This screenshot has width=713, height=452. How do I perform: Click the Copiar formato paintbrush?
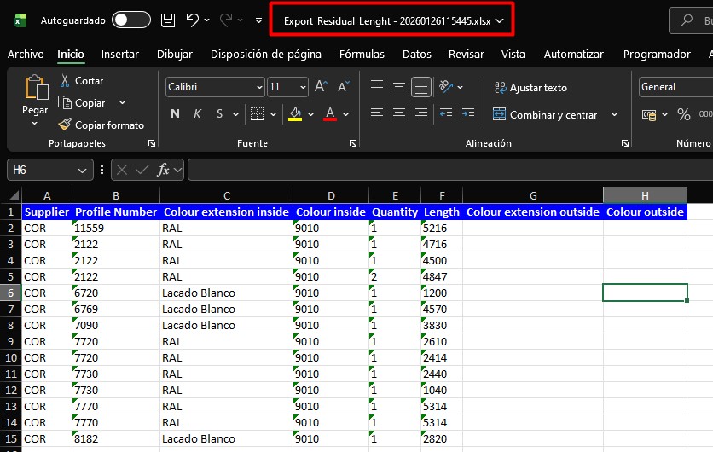click(65, 125)
